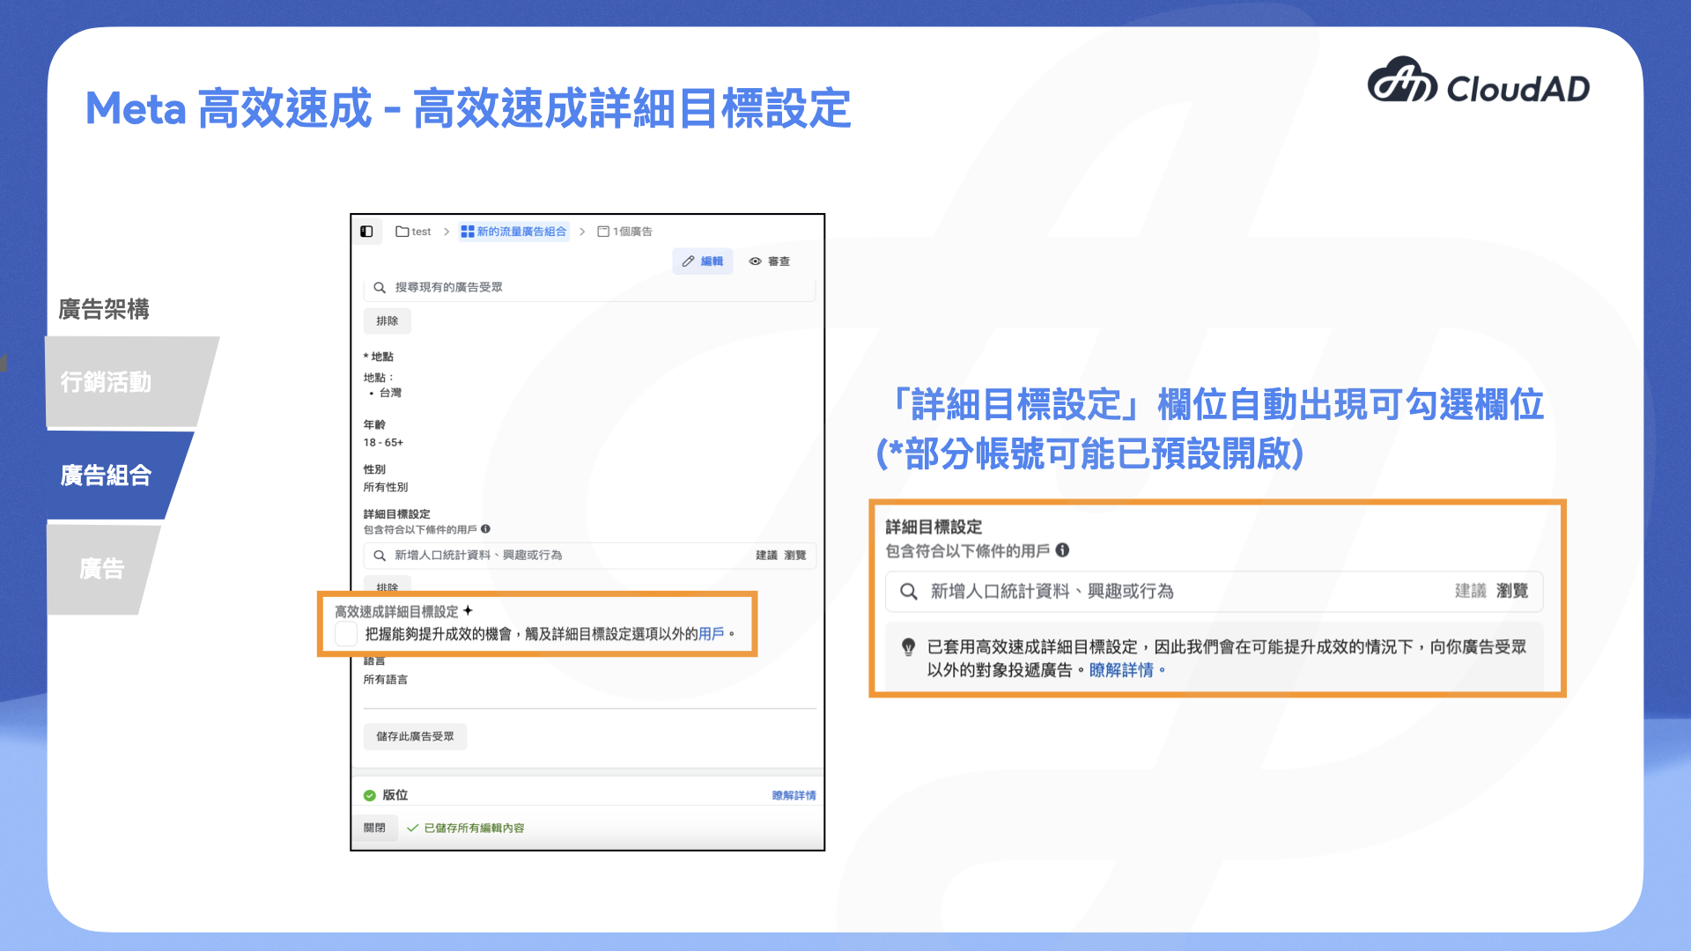Select 行銷活動 in the left sidebar
The width and height of the screenshot is (1691, 951).
click(x=106, y=382)
